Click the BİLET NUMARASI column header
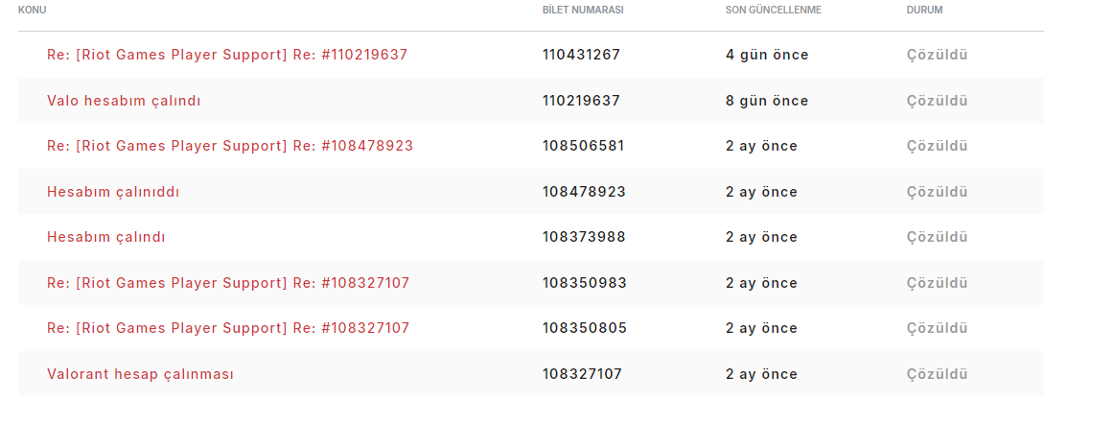This screenshot has height=424, width=1113. point(583,11)
